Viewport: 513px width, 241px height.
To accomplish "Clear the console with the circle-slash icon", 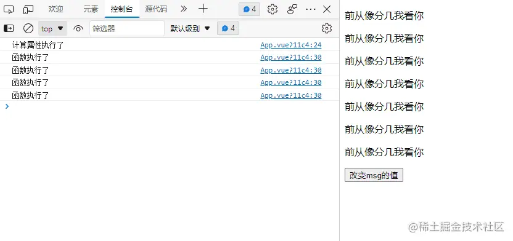I will pos(28,29).
